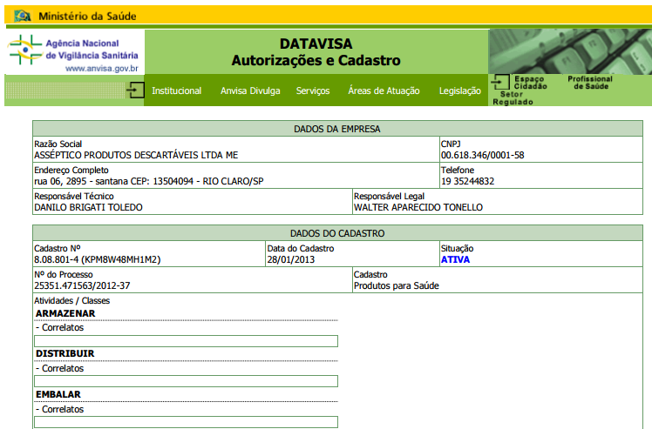Image resolution: width=652 pixels, height=429 pixels.
Task: Click the DATAVISA Autorizações e Cadastro title
Action: [316, 52]
